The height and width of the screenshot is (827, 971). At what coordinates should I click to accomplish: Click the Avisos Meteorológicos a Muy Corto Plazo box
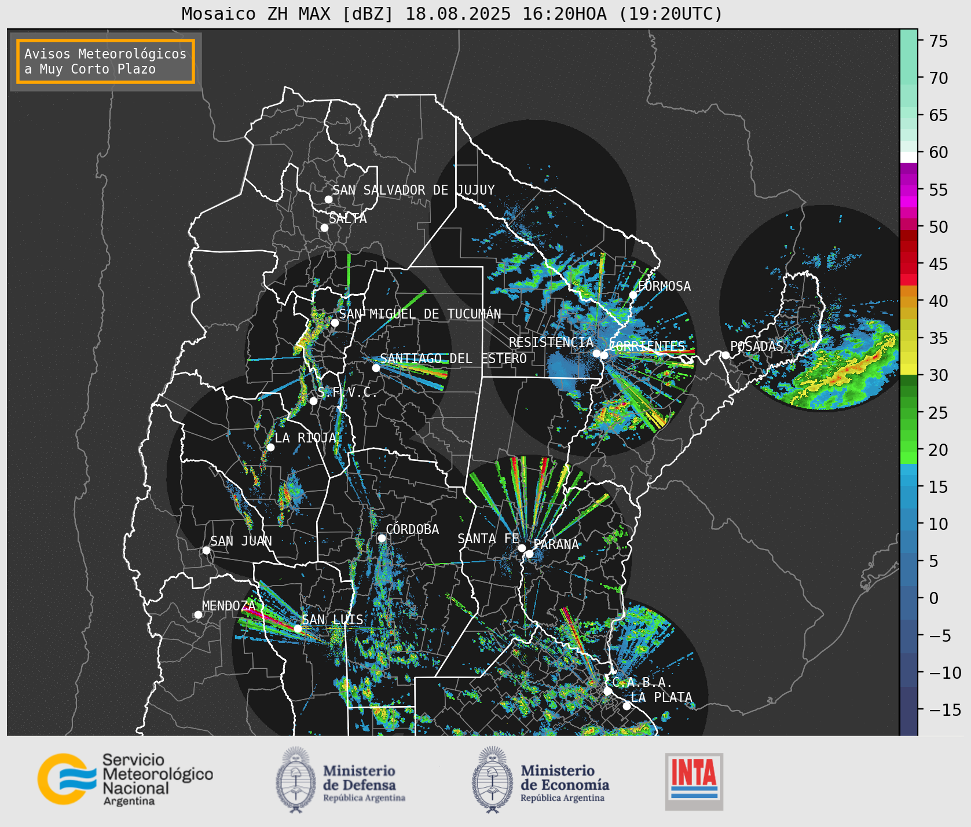(x=105, y=61)
